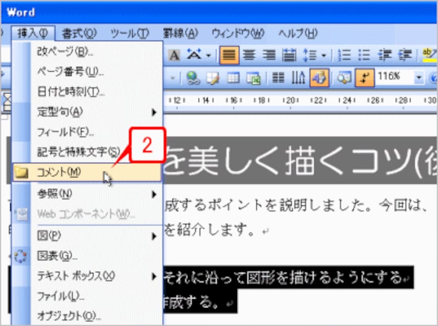Click the font color A icon
Image resolution: width=438 pixels, height=326 pixels.
click(175, 55)
